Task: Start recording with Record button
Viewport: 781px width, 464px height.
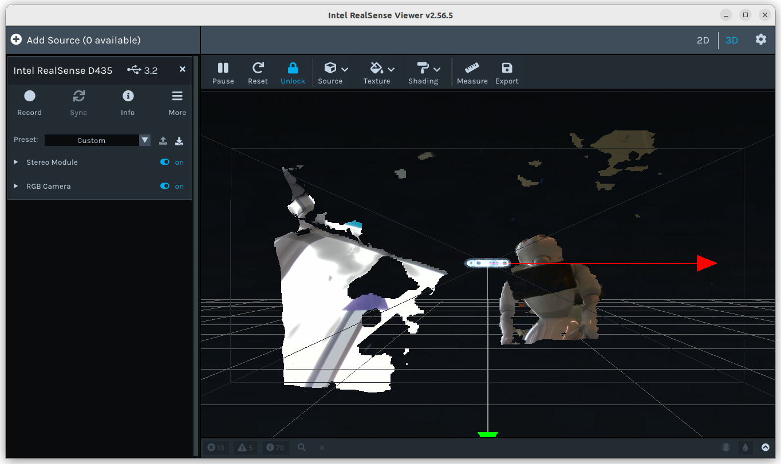Action: pos(30,102)
